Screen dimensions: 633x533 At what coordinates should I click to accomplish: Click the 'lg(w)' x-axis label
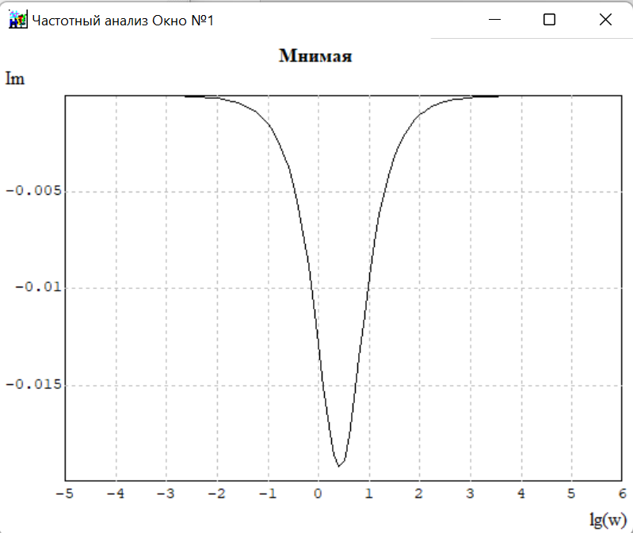click(x=608, y=520)
